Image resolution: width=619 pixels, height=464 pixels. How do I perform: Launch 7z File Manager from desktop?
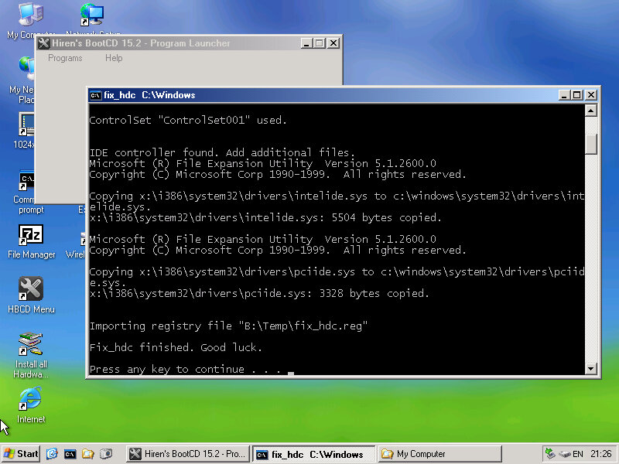coord(30,235)
